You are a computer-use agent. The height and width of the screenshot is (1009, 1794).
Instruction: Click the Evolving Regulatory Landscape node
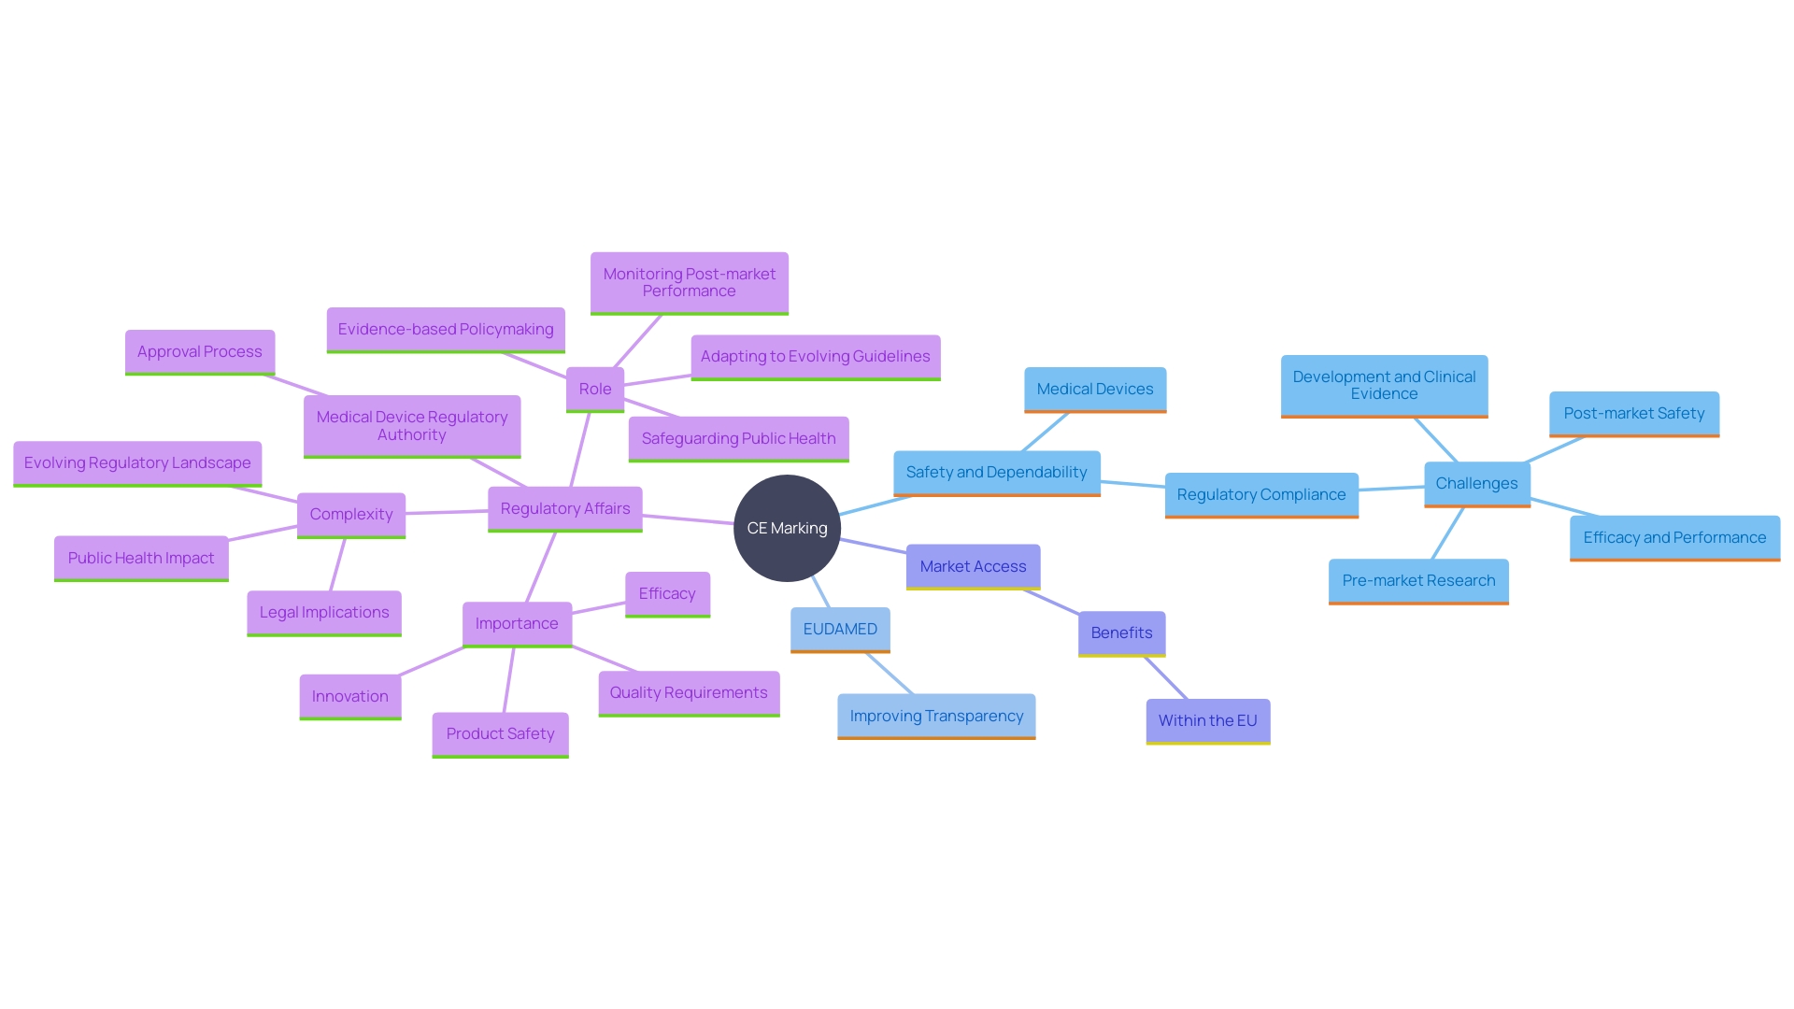click(136, 461)
